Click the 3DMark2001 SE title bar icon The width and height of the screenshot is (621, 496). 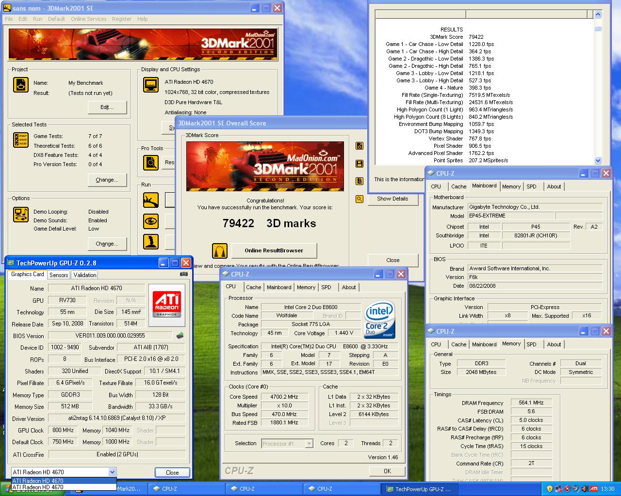click(x=7, y=8)
